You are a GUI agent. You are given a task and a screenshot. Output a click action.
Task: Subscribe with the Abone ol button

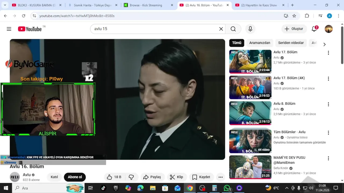pos(75,177)
